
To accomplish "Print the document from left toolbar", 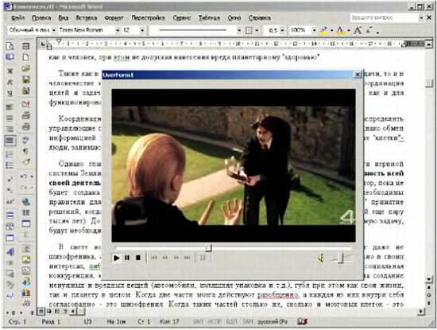I will point(25,115).
